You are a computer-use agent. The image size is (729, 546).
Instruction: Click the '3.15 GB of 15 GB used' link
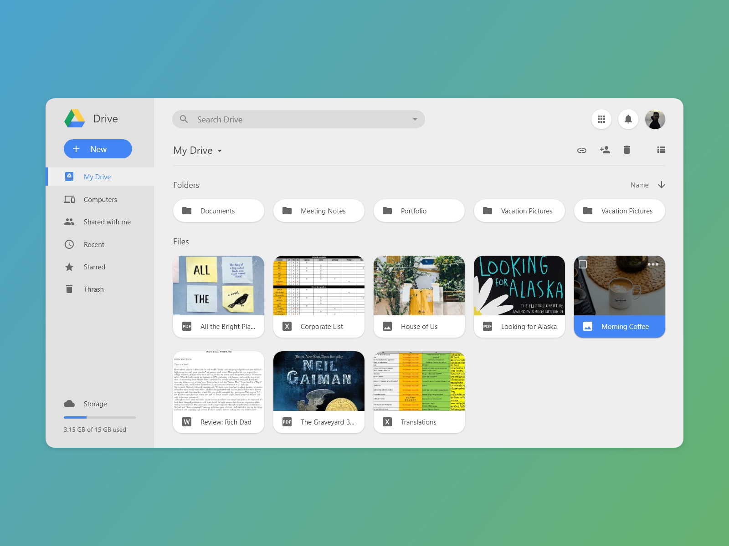pos(95,430)
